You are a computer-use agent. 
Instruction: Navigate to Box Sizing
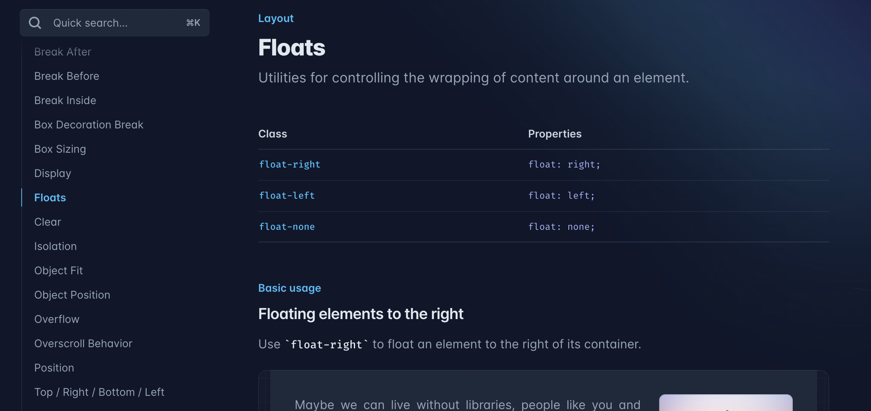(60, 149)
